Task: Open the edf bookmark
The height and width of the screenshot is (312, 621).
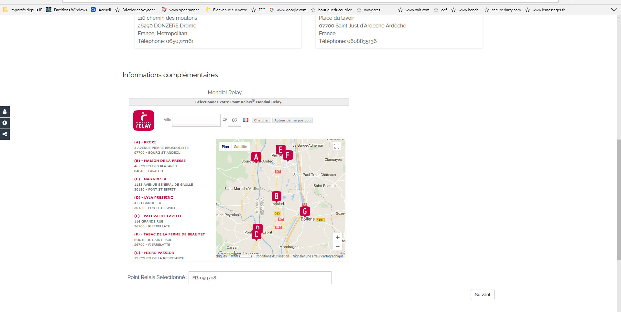Action: pyautogui.click(x=440, y=10)
